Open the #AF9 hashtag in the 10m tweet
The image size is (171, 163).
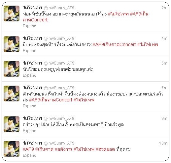28,149
